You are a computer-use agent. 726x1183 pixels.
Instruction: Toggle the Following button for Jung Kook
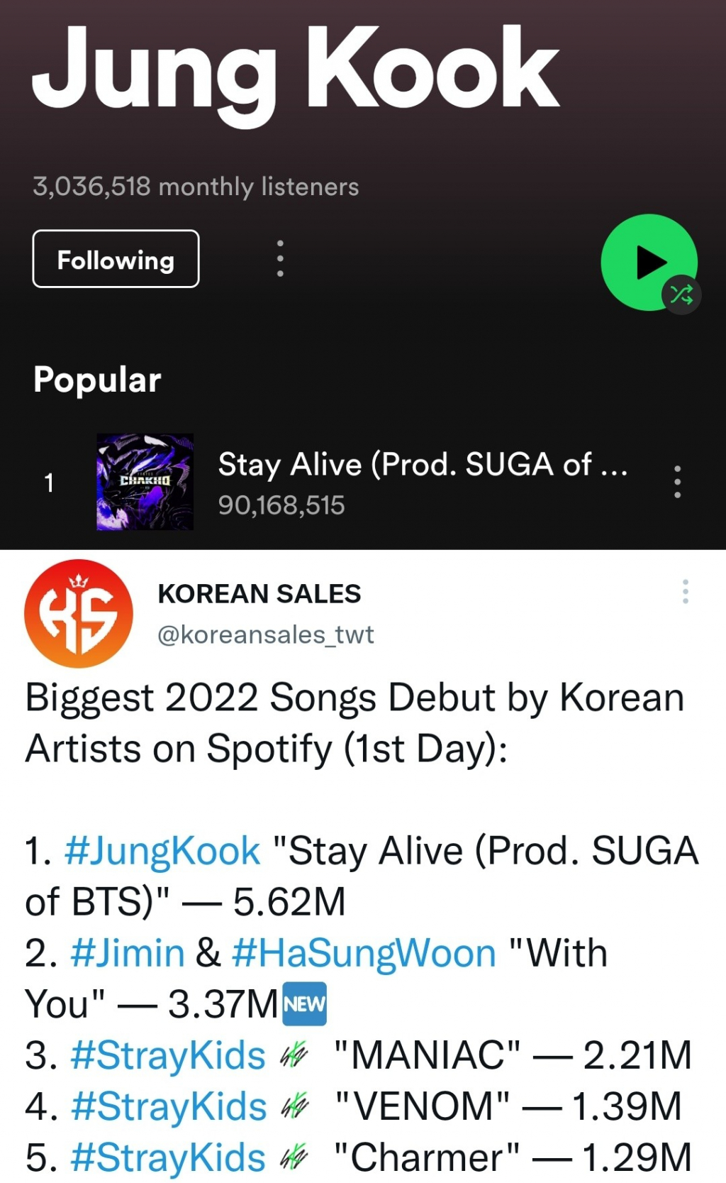[x=116, y=259]
